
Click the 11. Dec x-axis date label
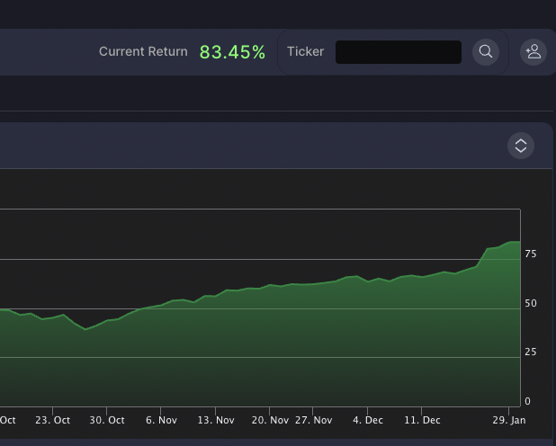(x=422, y=420)
